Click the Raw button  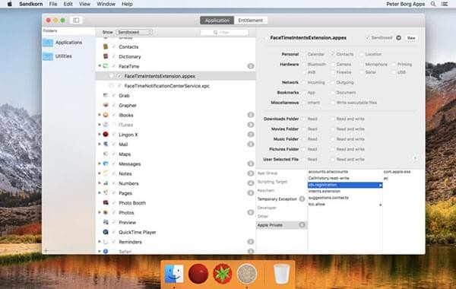point(411,38)
